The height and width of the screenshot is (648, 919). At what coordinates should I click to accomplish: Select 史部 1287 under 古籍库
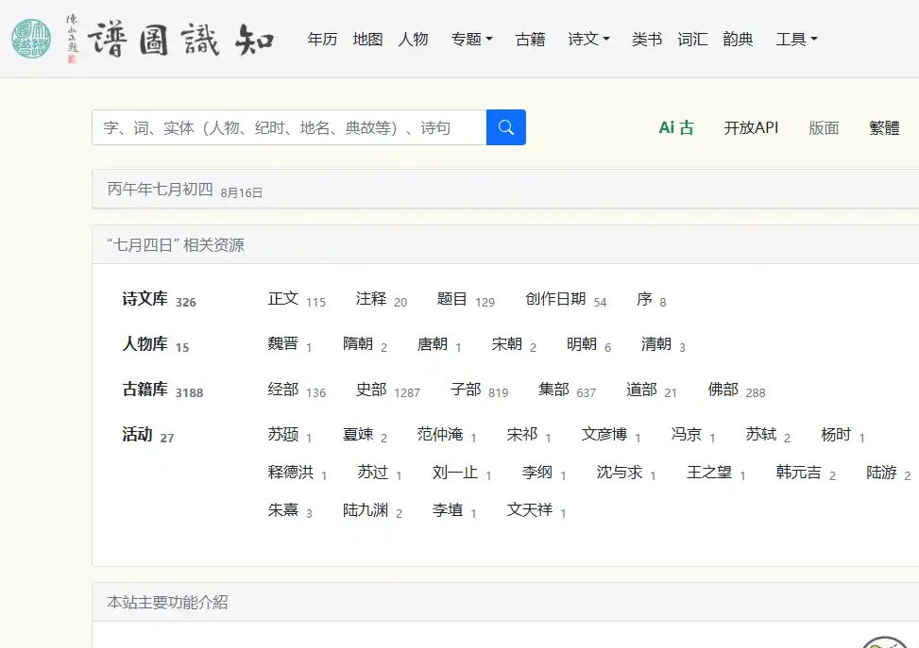pos(388,390)
